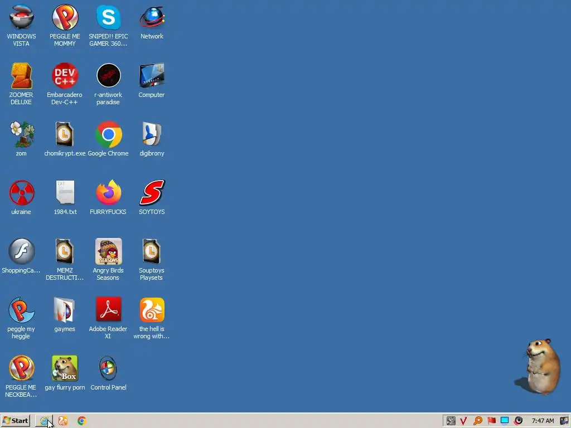Click the gray first system tray icon
This screenshot has width=571, height=428.
click(x=451, y=421)
